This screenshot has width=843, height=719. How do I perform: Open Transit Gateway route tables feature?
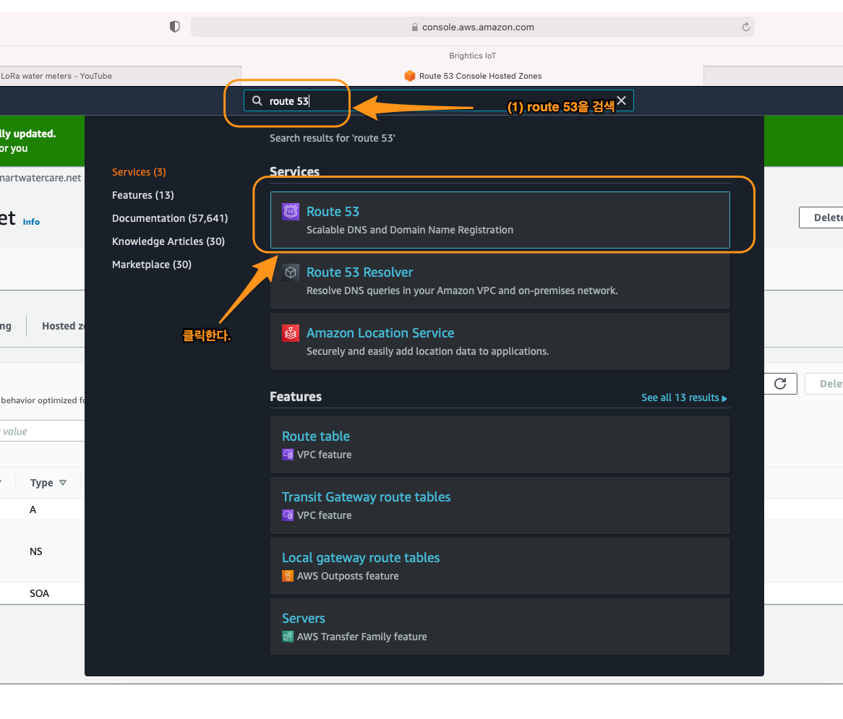pos(366,497)
